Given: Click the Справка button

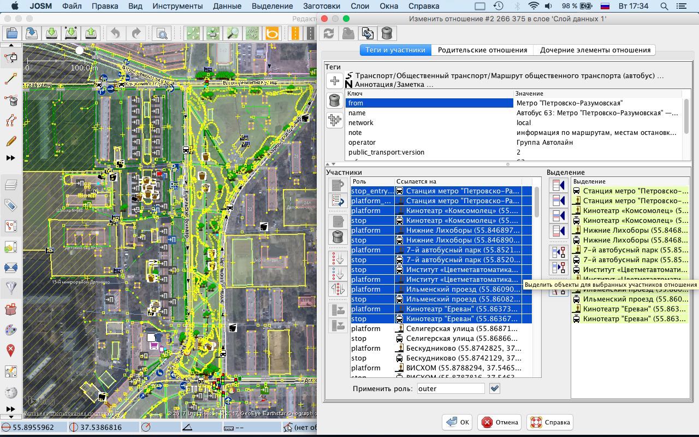Looking at the screenshot, I should pos(550,422).
